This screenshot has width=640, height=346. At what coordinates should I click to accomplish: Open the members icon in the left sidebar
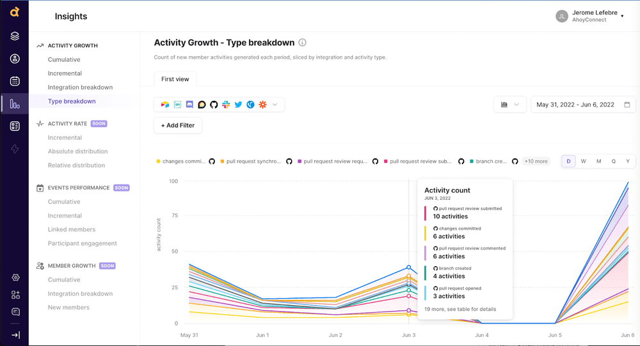(x=15, y=59)
